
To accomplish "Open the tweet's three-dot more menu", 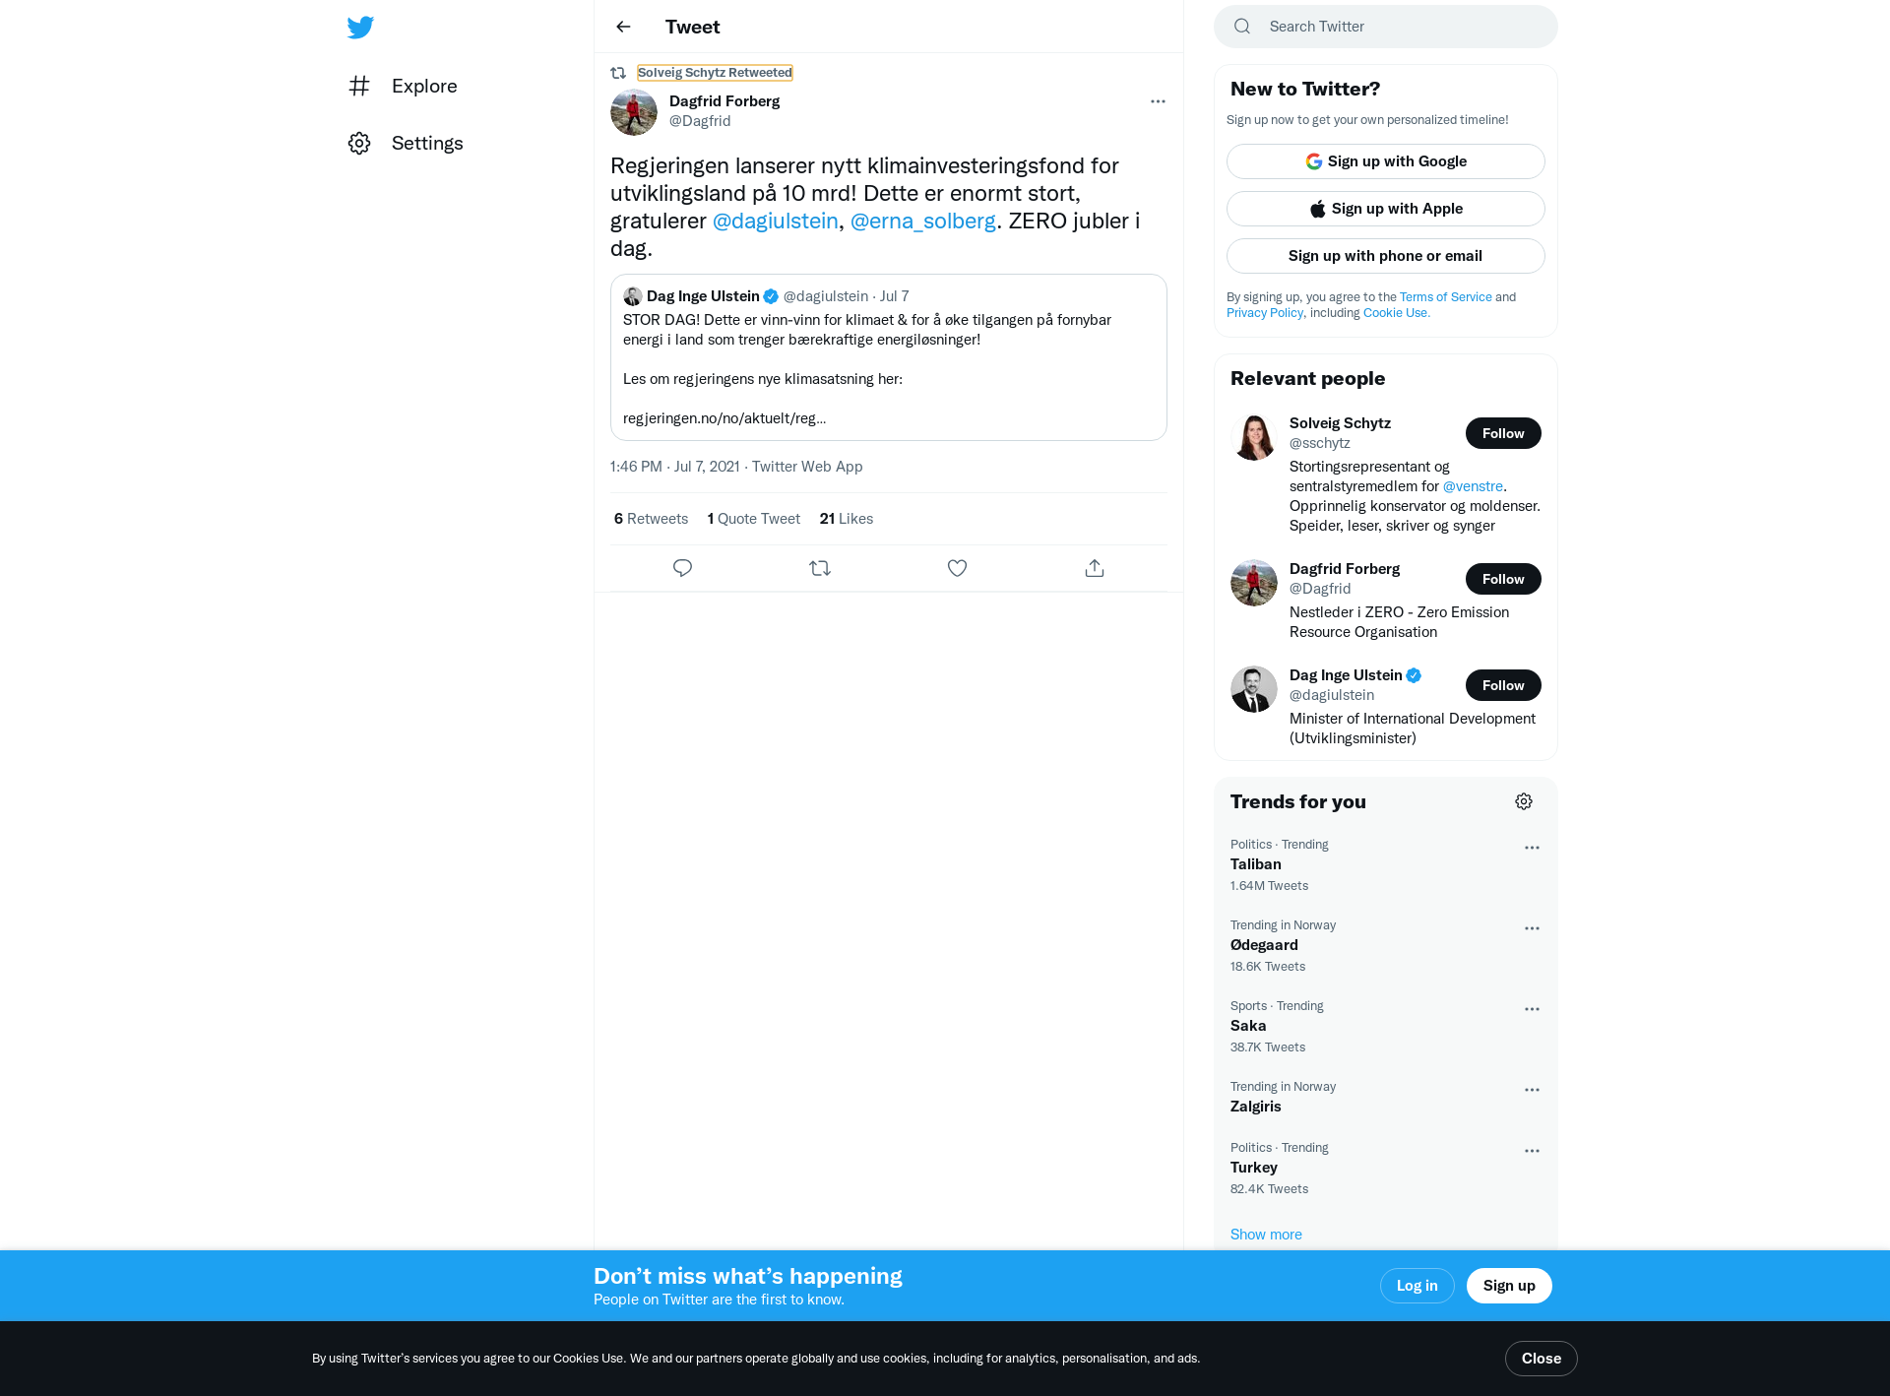I will [x=1158, y=101].
